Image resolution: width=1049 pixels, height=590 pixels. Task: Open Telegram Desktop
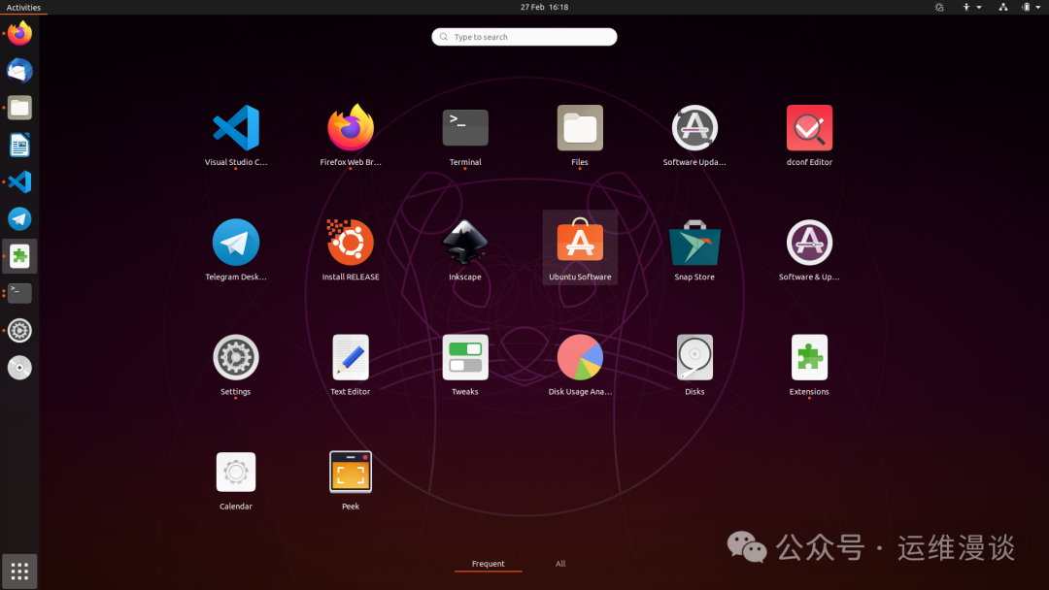[235, 242]
